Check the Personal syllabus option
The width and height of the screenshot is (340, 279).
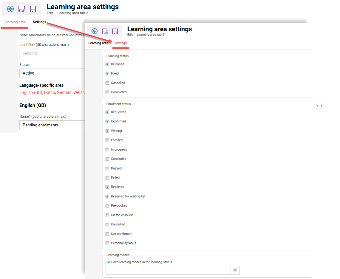coord(107,243)
